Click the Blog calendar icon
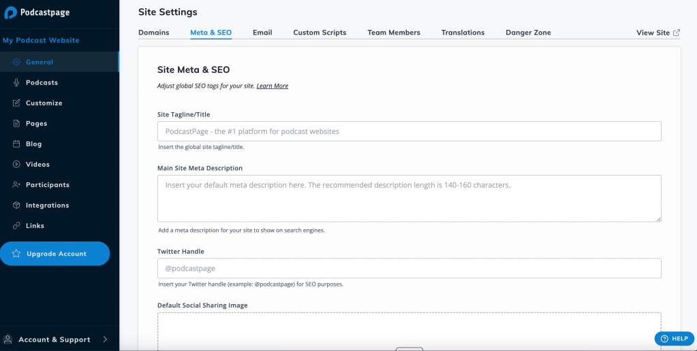This screenshot has height=351, width=697. (16, 144)
